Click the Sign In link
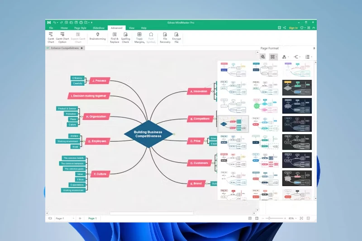 click(293, 28)
